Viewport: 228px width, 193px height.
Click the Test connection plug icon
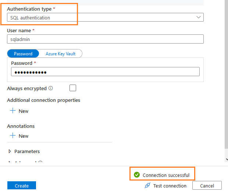[x=147, y=186]
